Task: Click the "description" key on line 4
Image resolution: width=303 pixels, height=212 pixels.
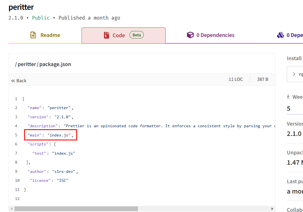Action: [43, 126]
